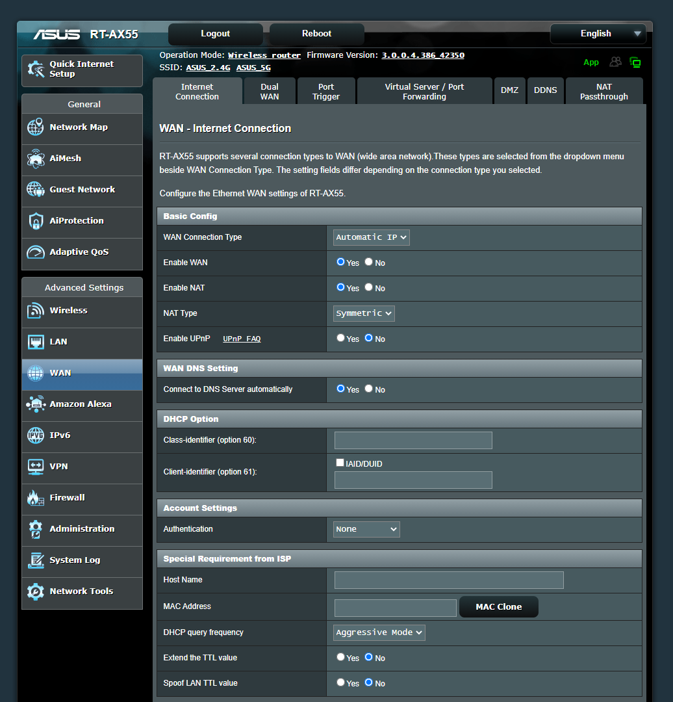Click the WAN globe icon
This screenshot has width=673, height=702.
[x=35, y=373]
